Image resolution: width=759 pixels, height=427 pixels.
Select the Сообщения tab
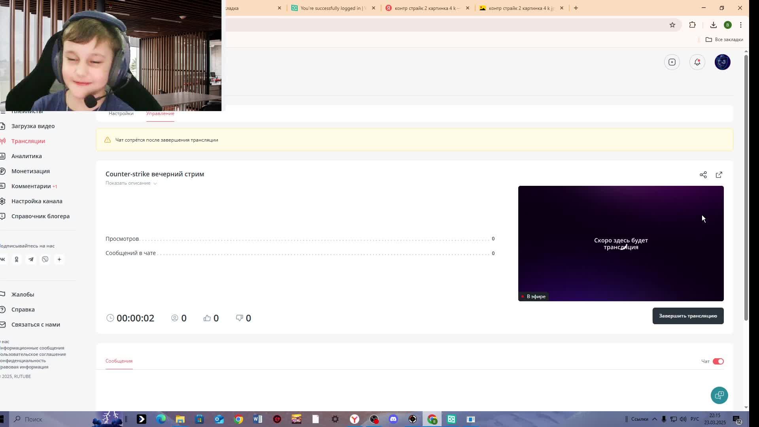click(119, 361)
